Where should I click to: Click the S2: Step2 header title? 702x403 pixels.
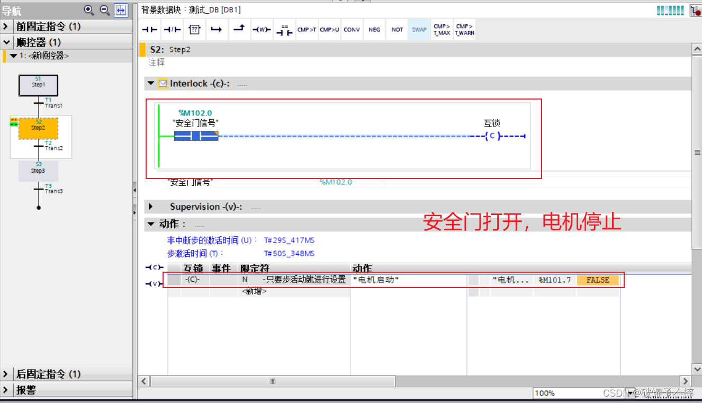170,49
